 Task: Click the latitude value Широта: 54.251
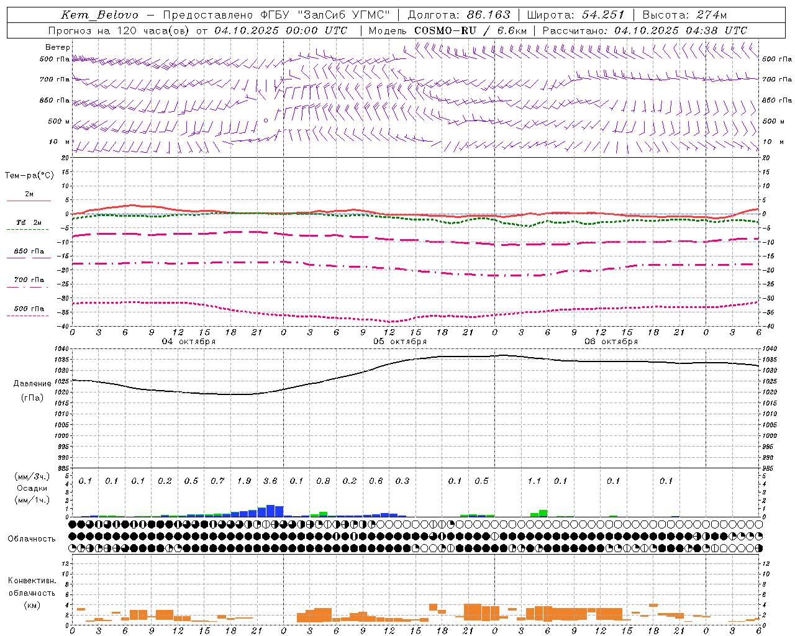576,15
